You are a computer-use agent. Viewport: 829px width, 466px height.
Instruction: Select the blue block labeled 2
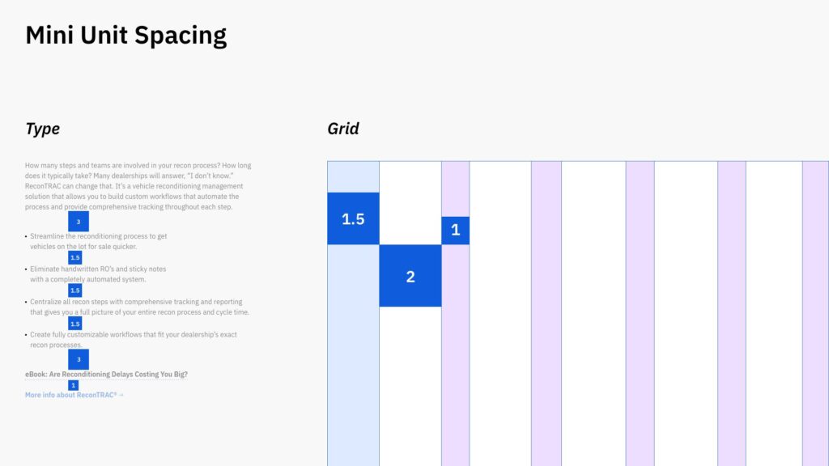(x=410, y=276)
